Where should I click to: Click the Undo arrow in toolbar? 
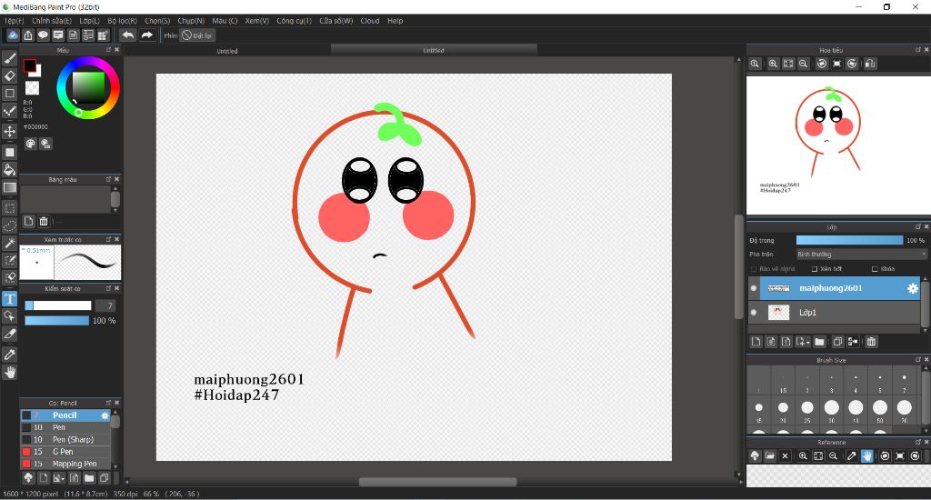(127, 35)
